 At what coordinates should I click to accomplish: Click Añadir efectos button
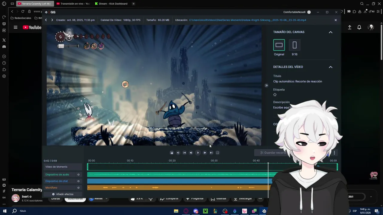[63, 194]
